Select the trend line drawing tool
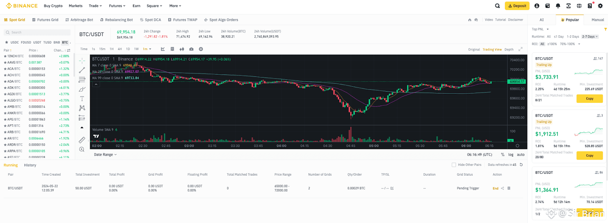 click(82, 71)
